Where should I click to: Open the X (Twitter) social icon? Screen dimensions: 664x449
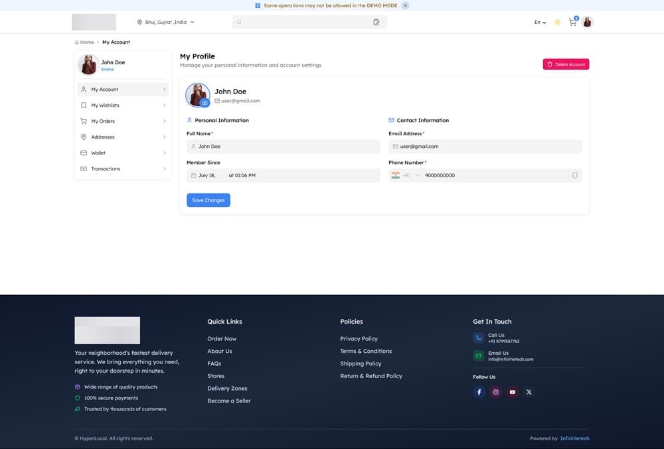tap(529, 392)
